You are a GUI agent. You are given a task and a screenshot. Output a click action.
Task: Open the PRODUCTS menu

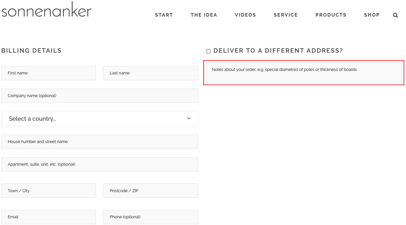[x=331, y=15]
